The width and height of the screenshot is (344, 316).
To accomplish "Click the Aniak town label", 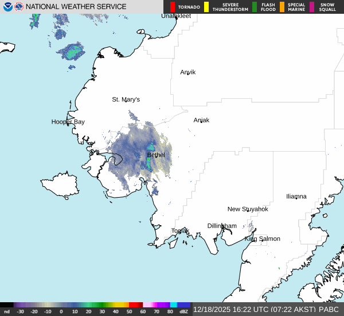I will [x=201, y=120].
